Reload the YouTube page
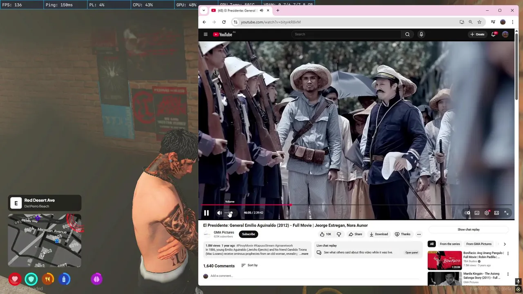523x294 pixels. click(x=224, y=22)
